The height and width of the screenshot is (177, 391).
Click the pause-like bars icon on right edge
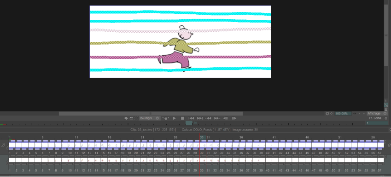pyautogui.click(x=386, y=101)
